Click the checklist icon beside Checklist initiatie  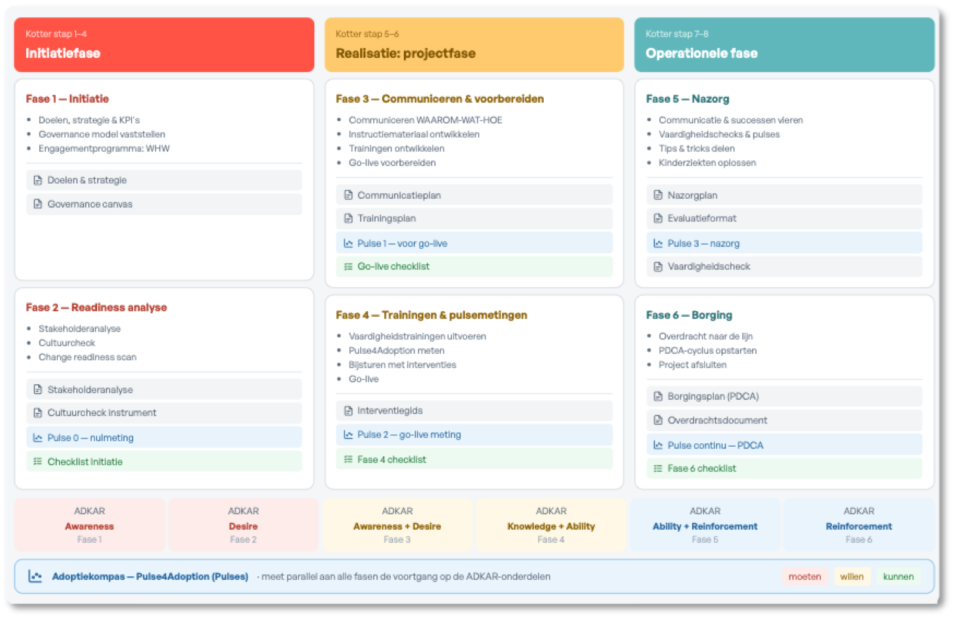point(38,462)
